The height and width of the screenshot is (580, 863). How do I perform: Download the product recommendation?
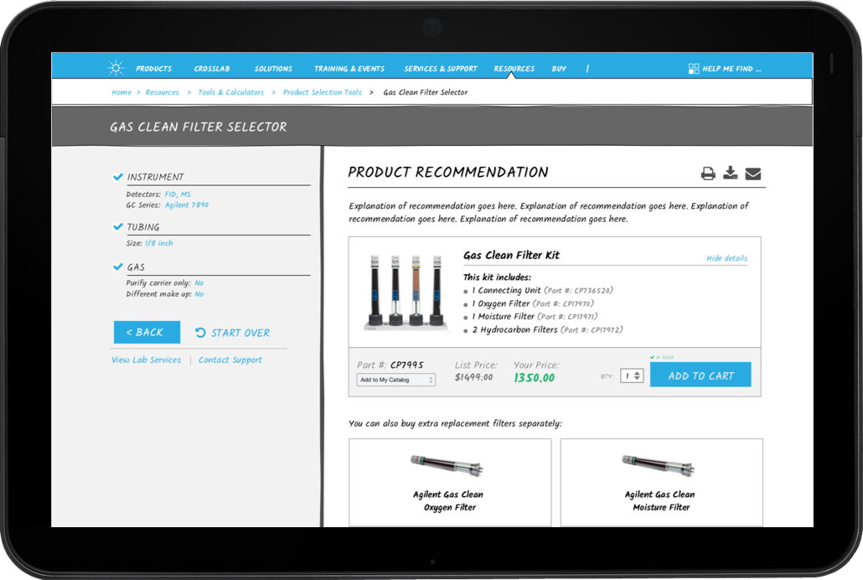tap(730, 173)
